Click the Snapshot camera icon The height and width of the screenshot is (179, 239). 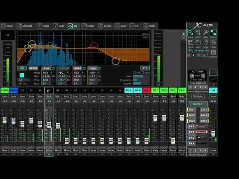pos(213,53)
